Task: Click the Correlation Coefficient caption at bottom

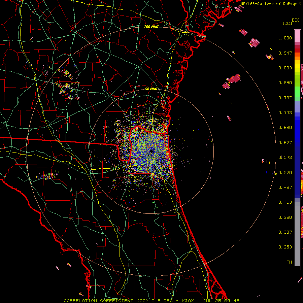Action: [x=151, y=301]
